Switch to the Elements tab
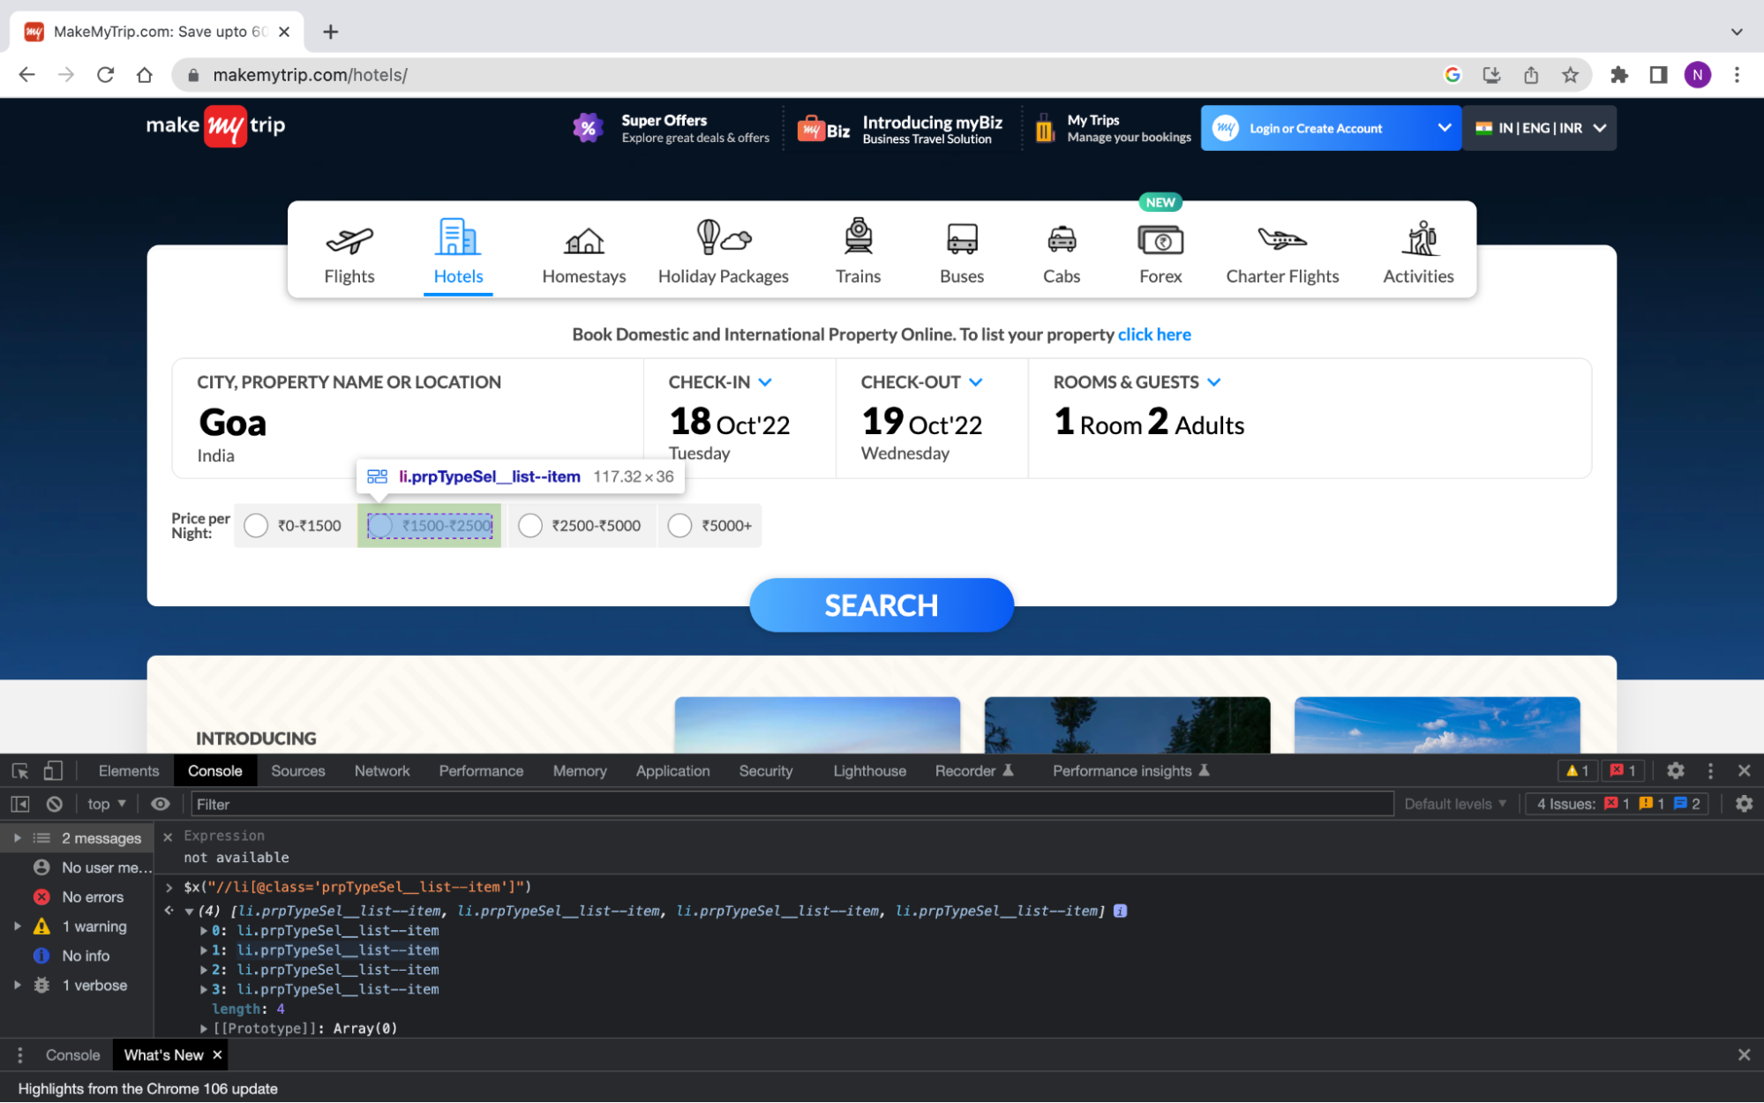This screenshot has height=1103, width=1764. point(128,770)
